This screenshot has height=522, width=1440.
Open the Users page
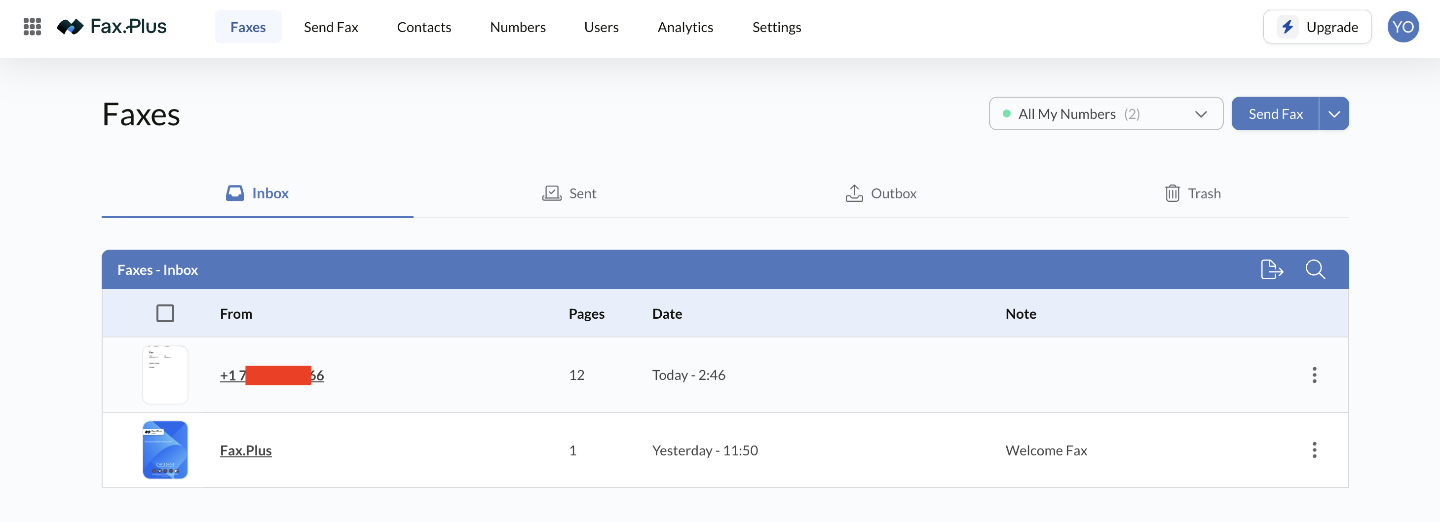[602, 27]
